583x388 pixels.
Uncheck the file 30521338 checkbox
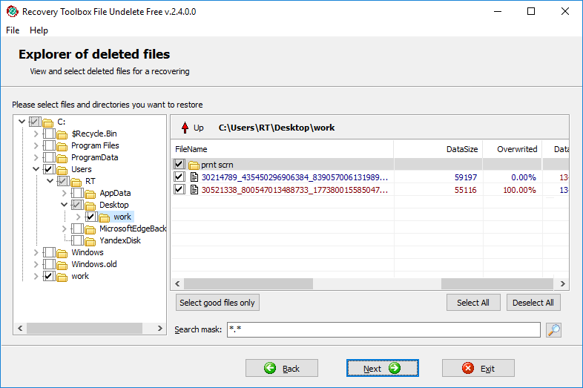click(x=179, y=189)
